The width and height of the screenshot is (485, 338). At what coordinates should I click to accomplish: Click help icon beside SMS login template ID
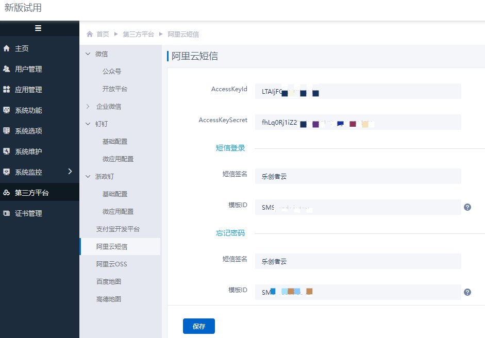pyautogui.click(x=467, y=207)
